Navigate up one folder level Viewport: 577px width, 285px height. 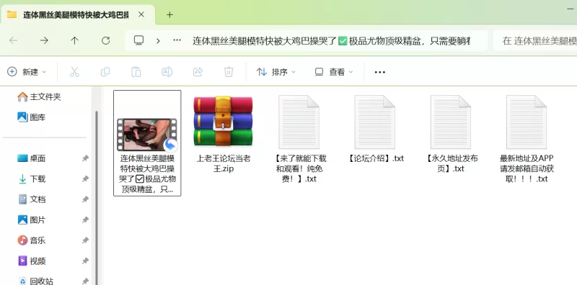pyautogui.click(x=75, y=40)
